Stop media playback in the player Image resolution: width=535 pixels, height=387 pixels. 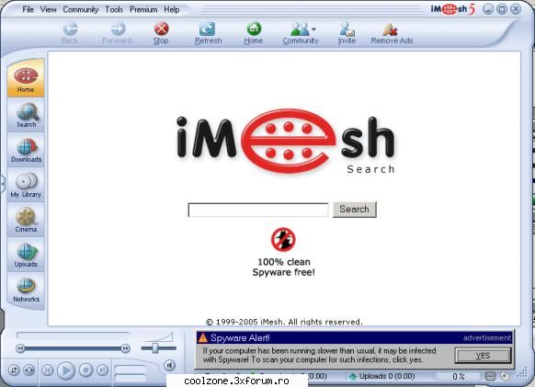[x=86, y=370]
